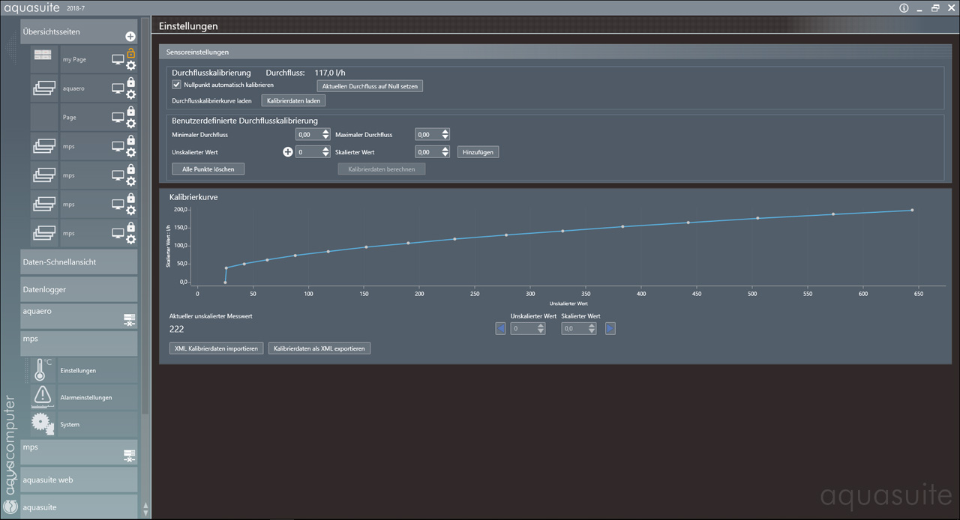Toggle Nullpunkt automatisch kalibrieren checkbox
Screen dimensions: 960x520
tap(177, 85)
